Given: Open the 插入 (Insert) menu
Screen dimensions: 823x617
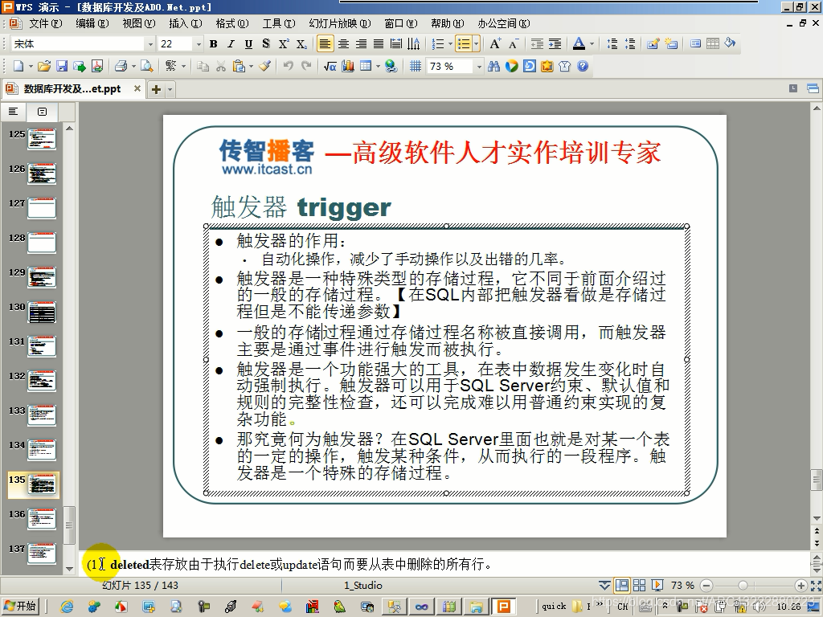Looking at the screenshot, I should click(186, 23).
